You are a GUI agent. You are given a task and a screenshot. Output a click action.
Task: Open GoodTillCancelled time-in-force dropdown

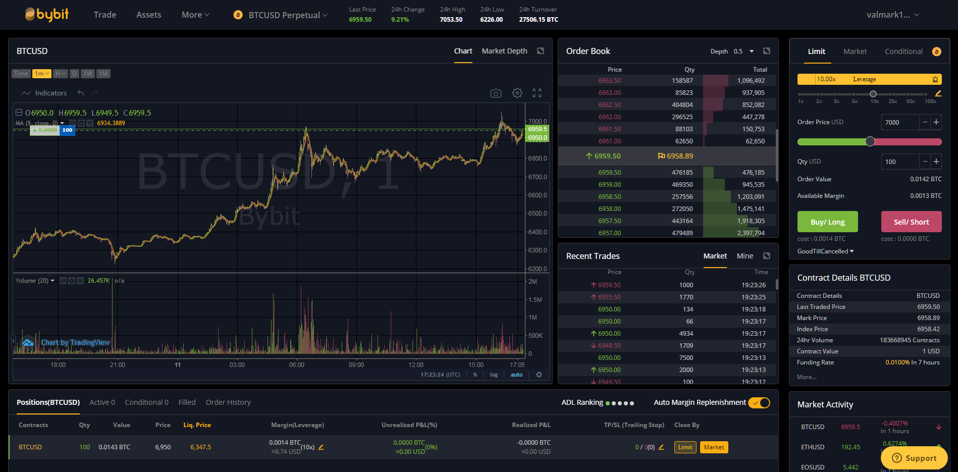[x=826, y=251]
